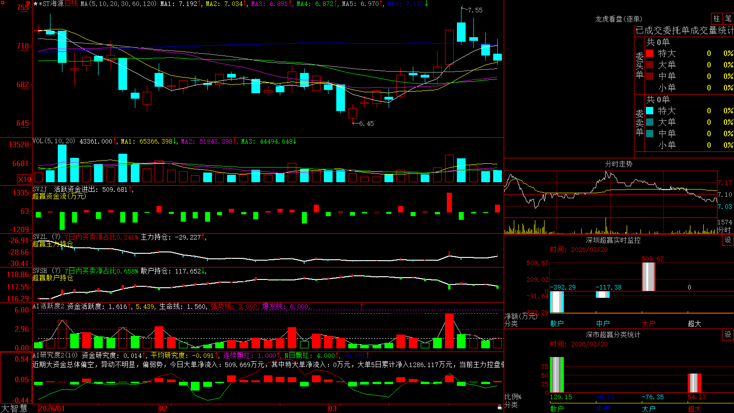The image size is (734, 413).
Task: Click the SVZJ indicator name
Action: coord(40,189)
